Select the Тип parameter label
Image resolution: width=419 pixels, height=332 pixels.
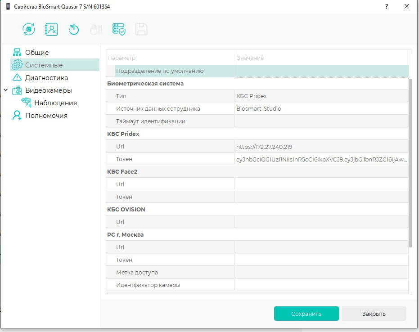tap(121, 96)
